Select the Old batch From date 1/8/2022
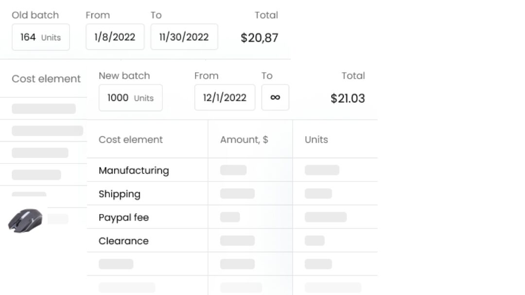This screenshot has width=525, height=295. [115, 37]
